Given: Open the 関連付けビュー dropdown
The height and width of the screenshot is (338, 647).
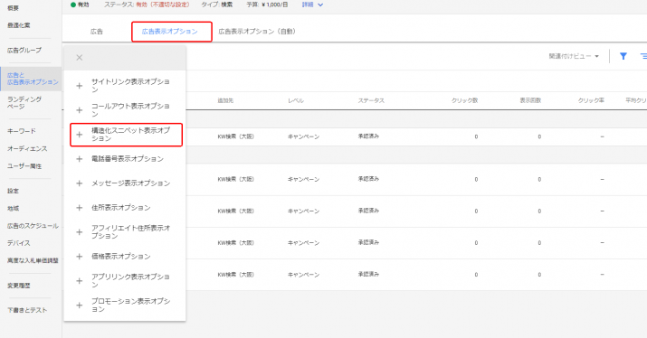Looking at the screenshot, I should pos(574,56).
